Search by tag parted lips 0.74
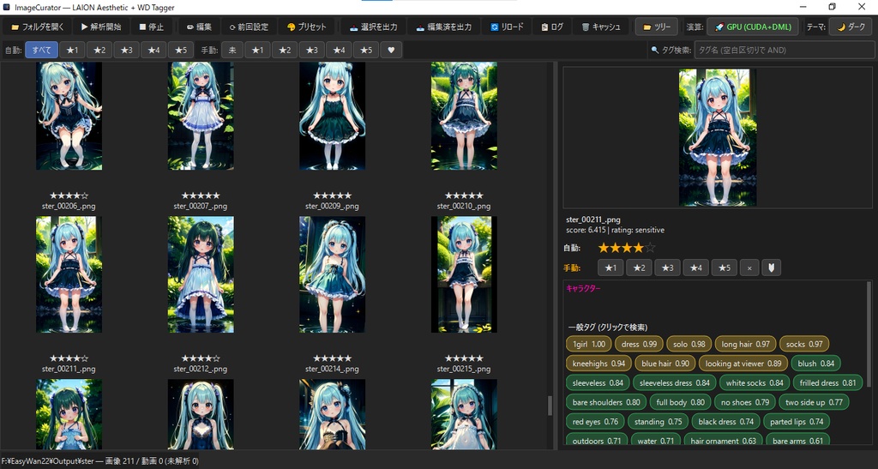 coord(797,422)
